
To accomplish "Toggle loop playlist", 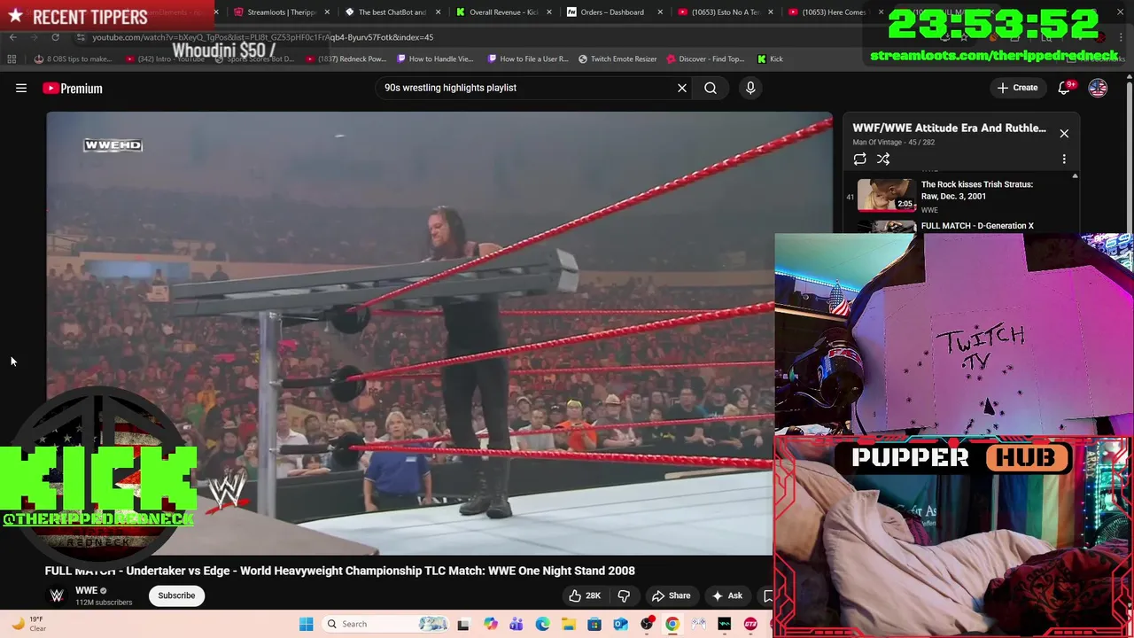I will pos(859,159).
